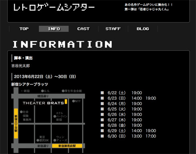This screenshot has width=196, height=154.
Task: Click the square bullet beside 6/30
Action: pos(102,136)
